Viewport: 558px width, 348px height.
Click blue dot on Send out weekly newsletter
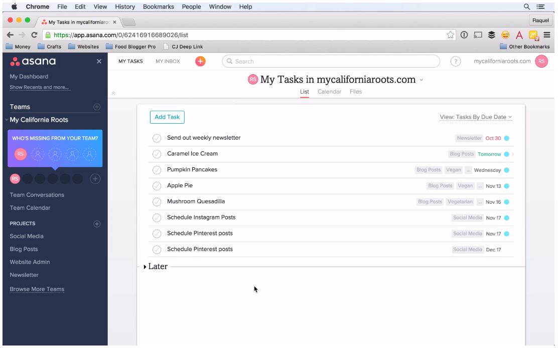pos(507,138)
